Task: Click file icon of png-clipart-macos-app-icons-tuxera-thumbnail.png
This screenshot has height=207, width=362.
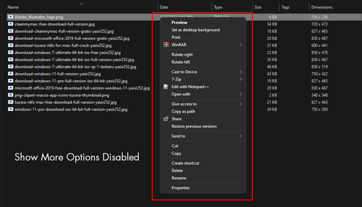Action: coord(10,95)
